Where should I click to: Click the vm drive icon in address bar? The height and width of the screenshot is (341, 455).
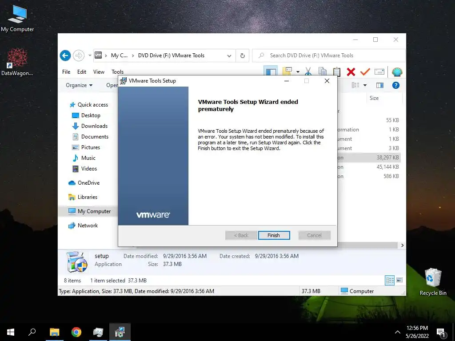[98, 55]
